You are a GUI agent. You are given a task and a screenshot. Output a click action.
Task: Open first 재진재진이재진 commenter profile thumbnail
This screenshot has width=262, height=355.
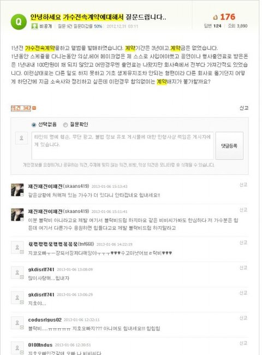tap(17, 190)
